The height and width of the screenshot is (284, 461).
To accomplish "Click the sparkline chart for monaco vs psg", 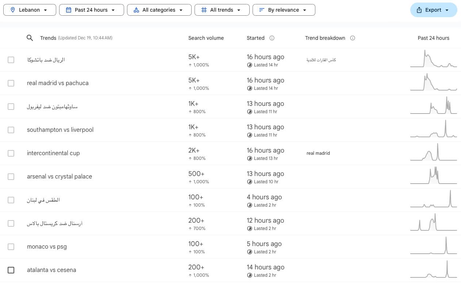I will pos(434,245).
